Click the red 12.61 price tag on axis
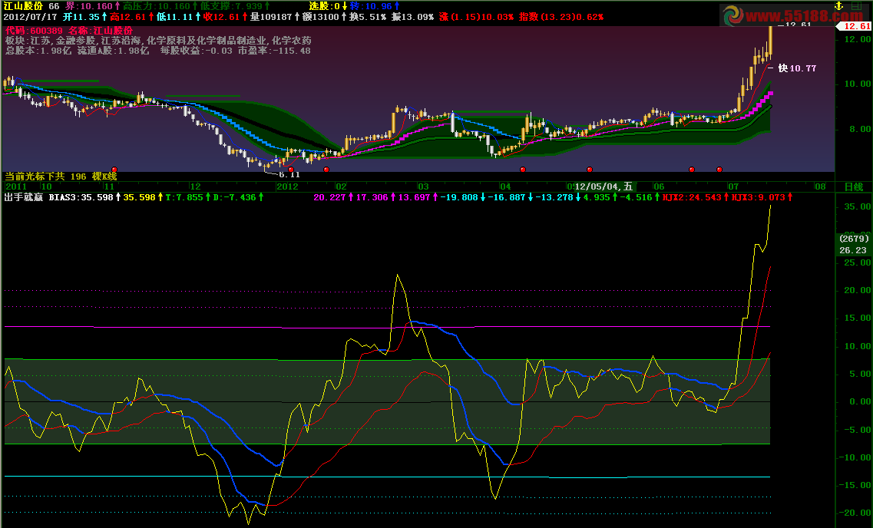 point(855,26)
